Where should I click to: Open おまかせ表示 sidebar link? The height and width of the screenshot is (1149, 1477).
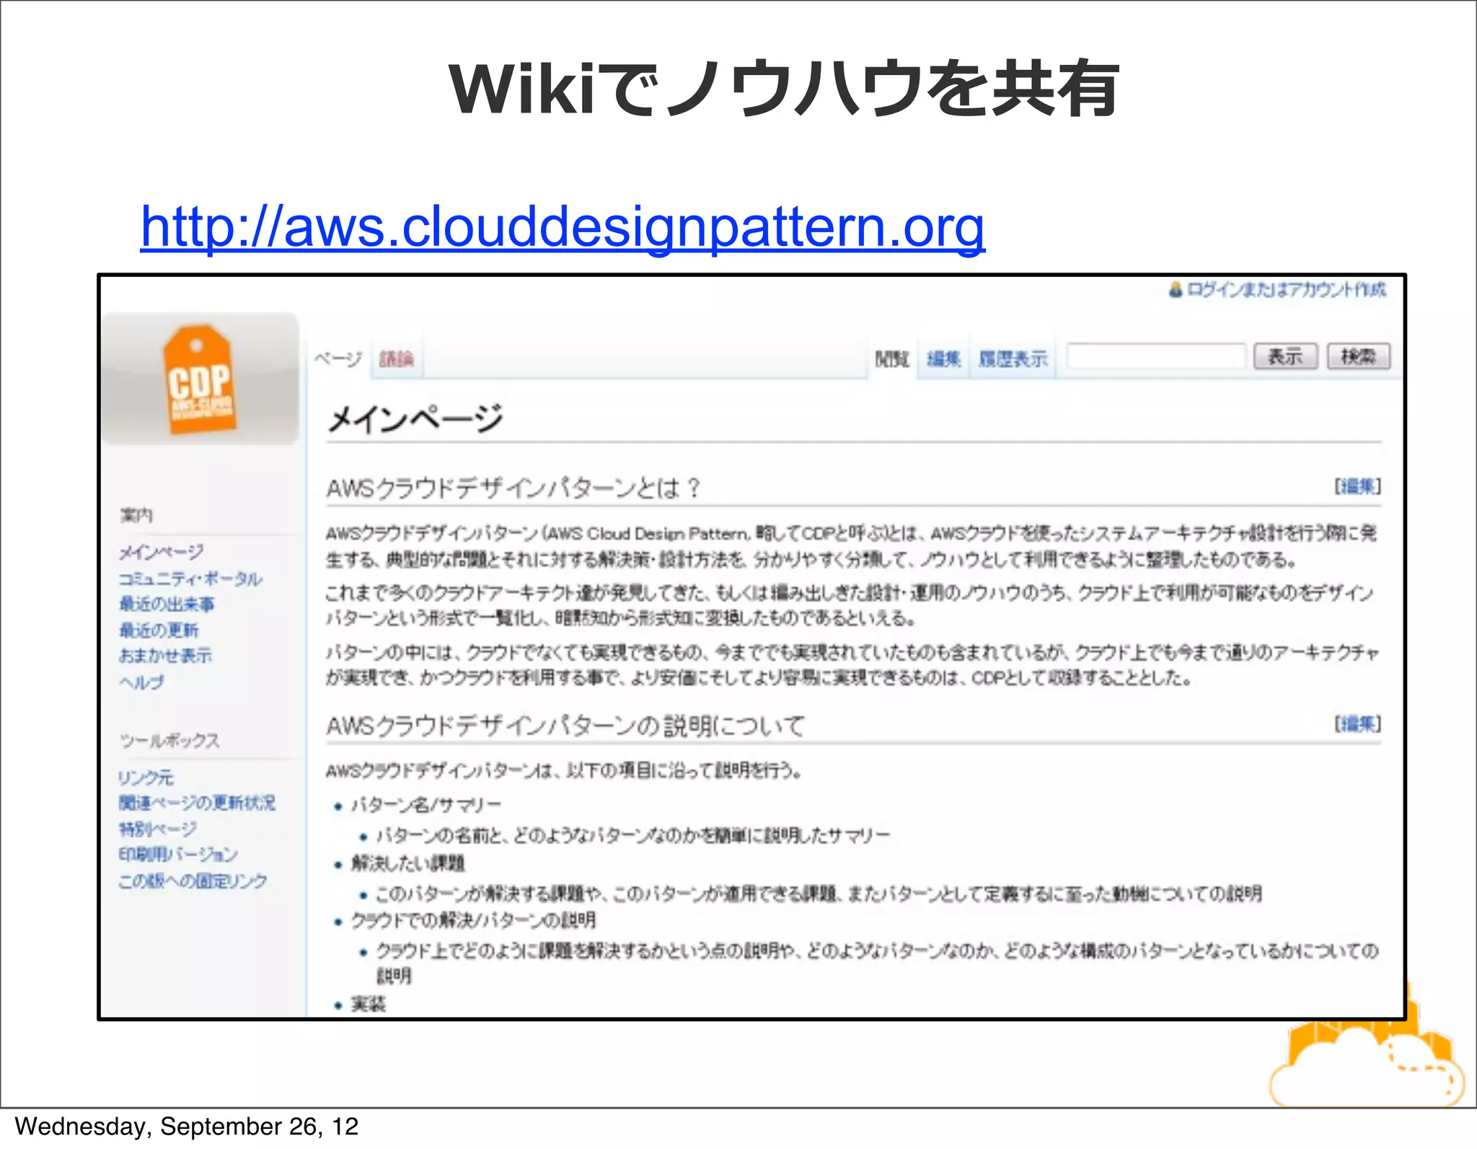165,656
